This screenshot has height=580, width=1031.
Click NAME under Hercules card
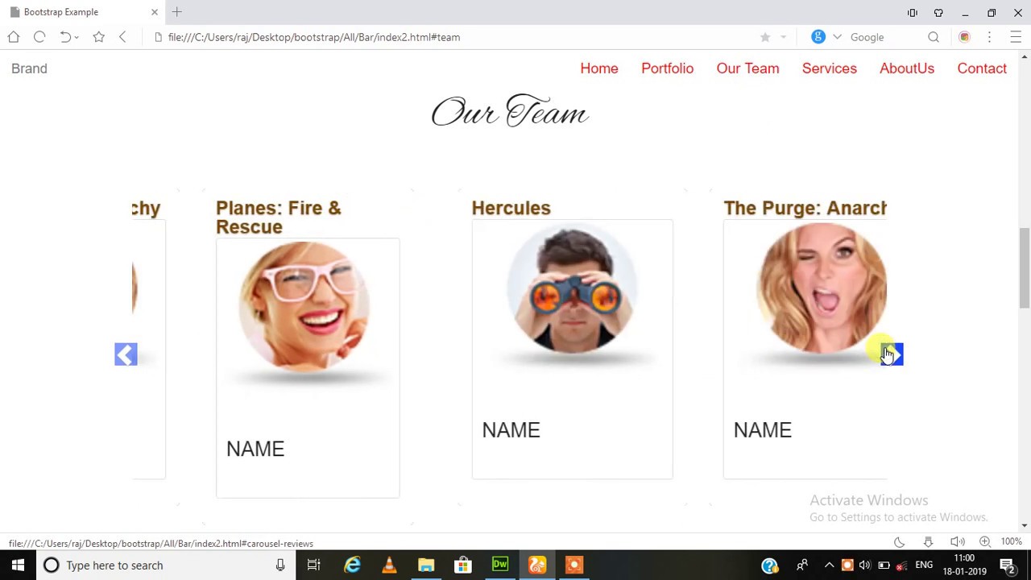click(511, 430)
